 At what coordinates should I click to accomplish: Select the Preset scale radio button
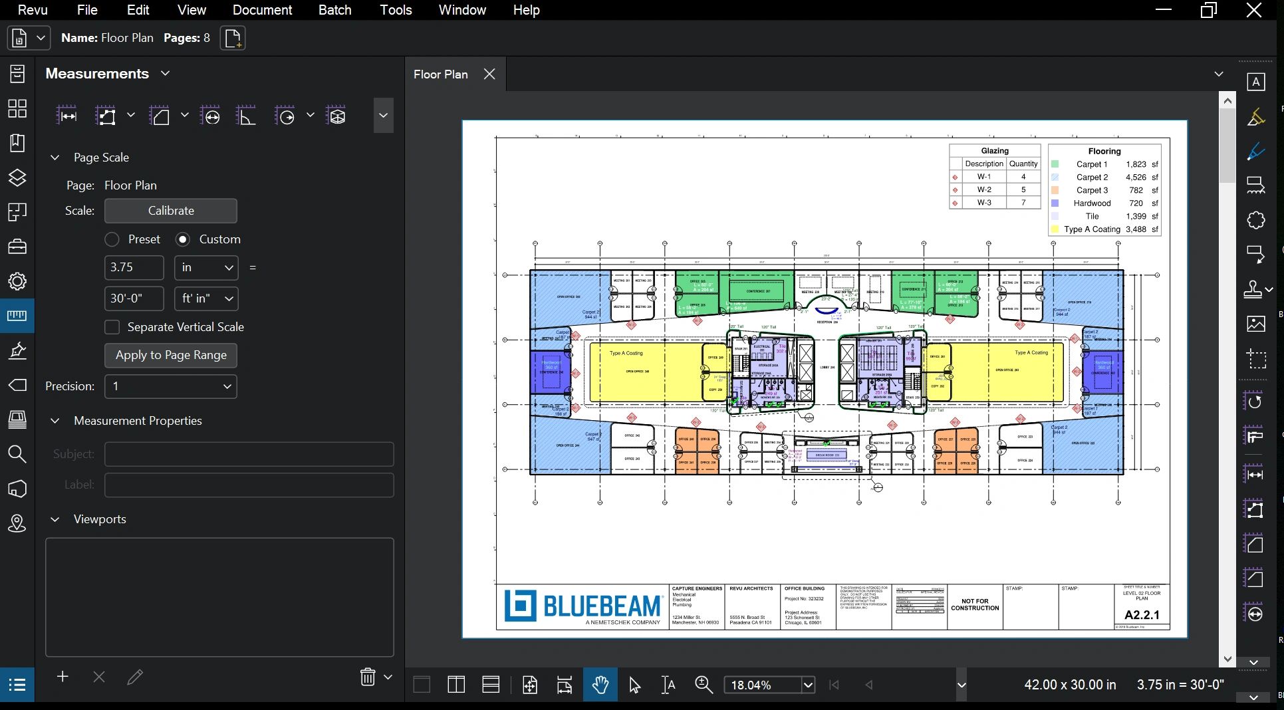tap(112, 239)
